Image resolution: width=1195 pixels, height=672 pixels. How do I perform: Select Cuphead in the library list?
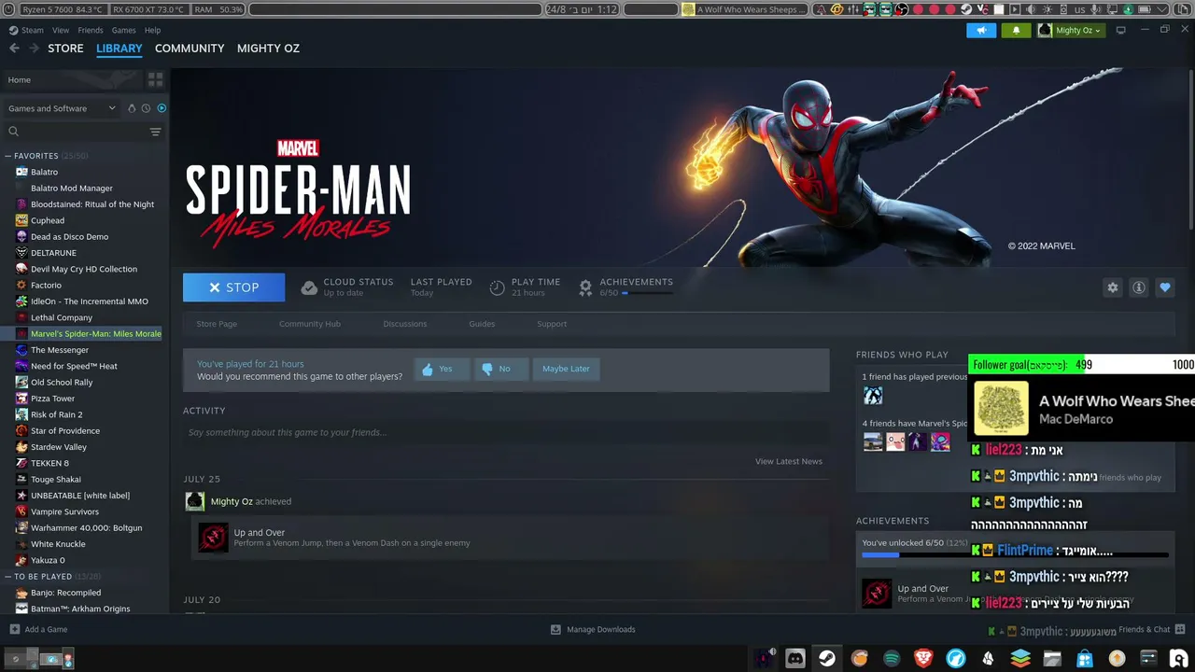click(48, 220)
